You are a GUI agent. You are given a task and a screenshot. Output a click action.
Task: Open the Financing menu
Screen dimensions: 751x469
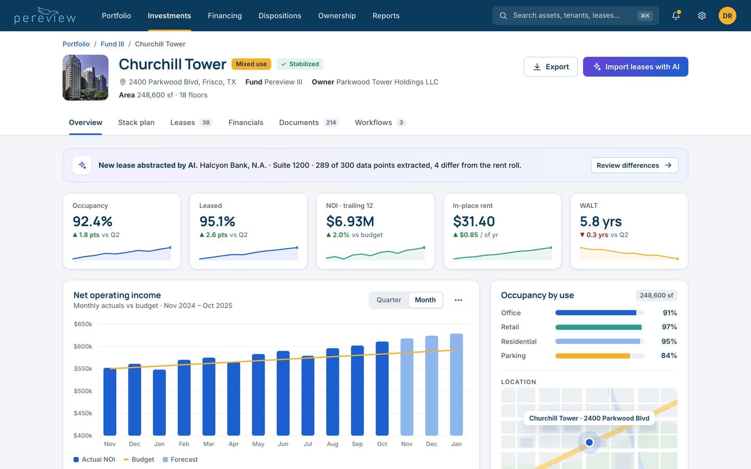[x=225, y=16]
